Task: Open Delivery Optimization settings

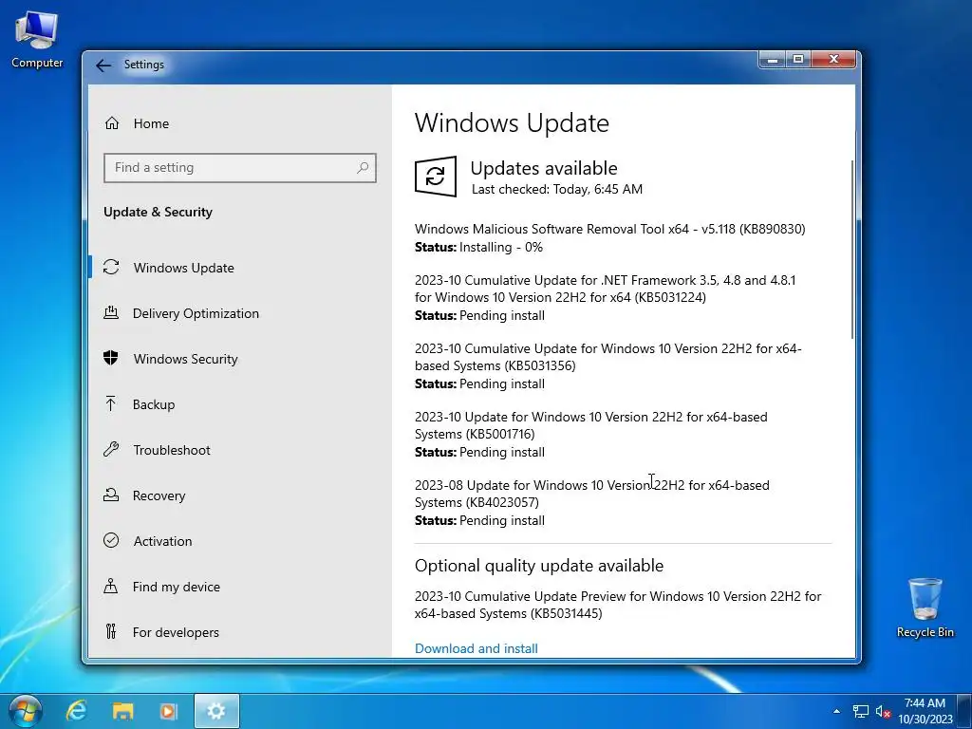Action: tap(196, 313)
